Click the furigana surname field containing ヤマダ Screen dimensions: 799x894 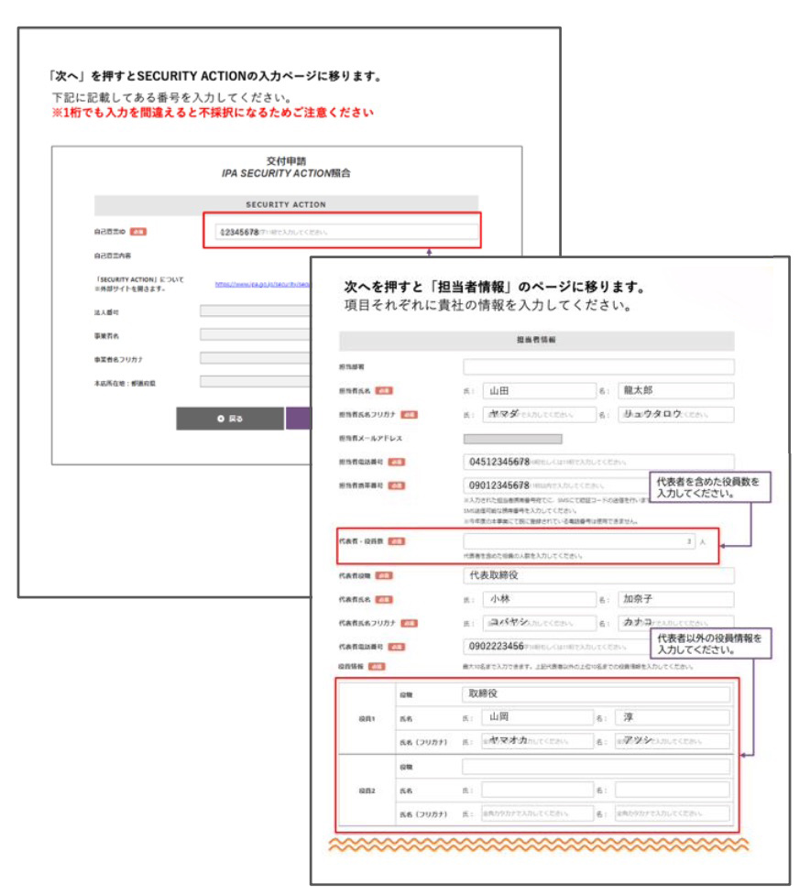point(539,415)
